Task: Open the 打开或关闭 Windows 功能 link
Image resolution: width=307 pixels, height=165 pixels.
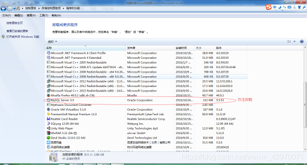Action: [23, 37]
